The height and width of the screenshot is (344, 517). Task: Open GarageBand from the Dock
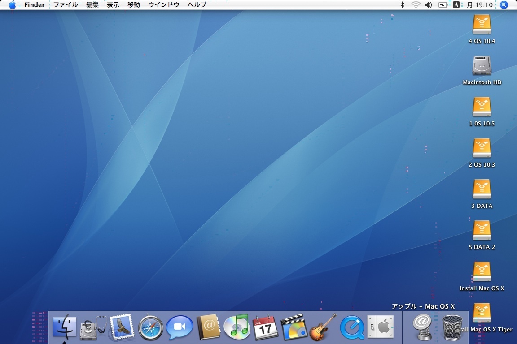(323, 327)
